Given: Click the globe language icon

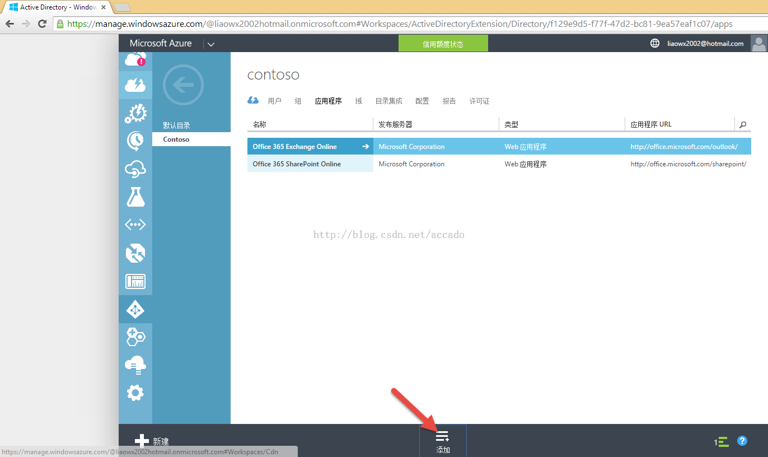Looking at the screenshot, I should pyautogui.click(x=655, y=43).
